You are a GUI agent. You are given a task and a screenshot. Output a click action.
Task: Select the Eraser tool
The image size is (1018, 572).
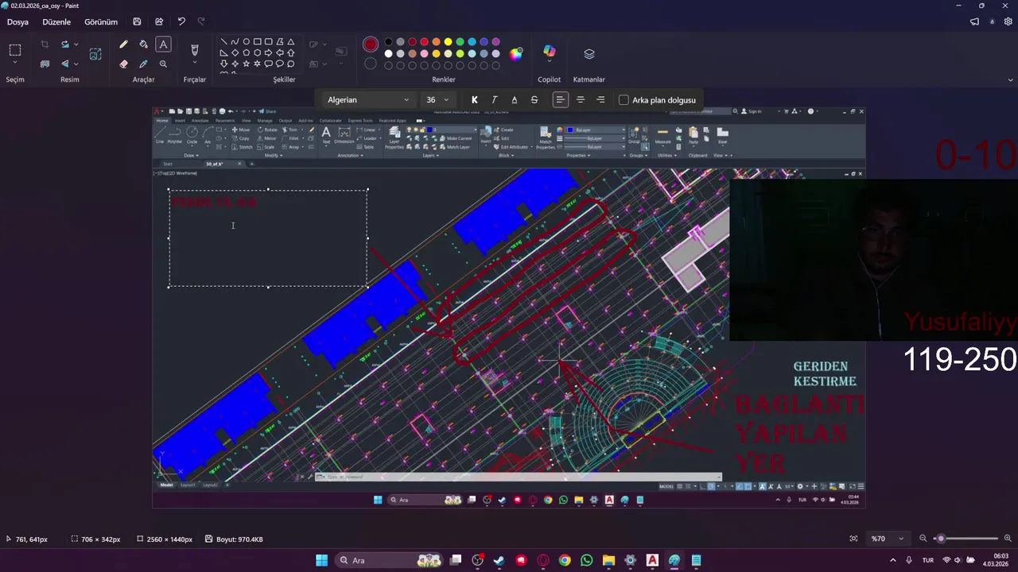[x=123, y=64]
